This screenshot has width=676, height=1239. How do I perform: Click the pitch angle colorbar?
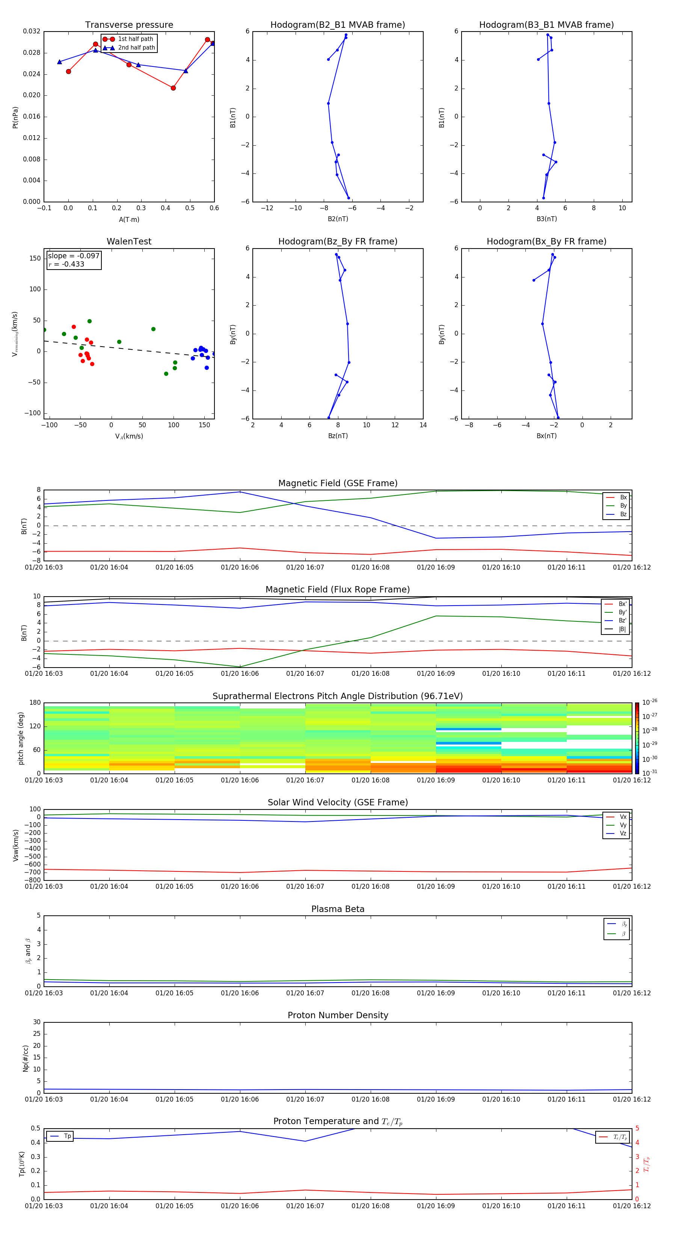click(x=637, y=738)
